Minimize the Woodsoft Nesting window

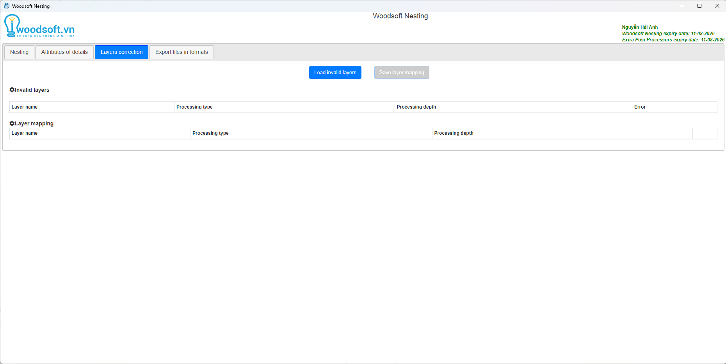click(682, 6)
